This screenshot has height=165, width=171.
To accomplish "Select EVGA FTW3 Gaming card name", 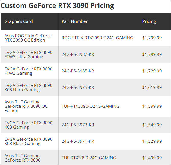I will coord(29,71).
